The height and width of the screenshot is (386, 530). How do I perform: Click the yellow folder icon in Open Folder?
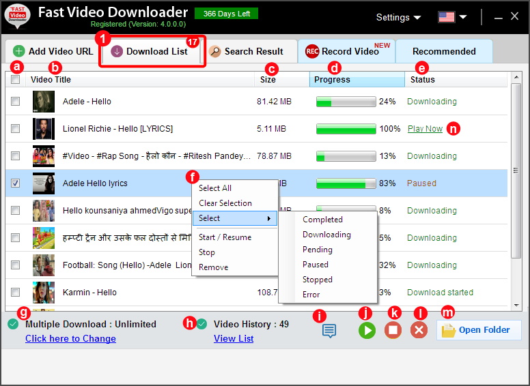448,330
